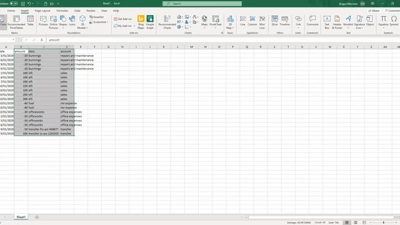Screen dimensions: 400x225
Task: Click the Icons insert button
Action: [72, 21]
